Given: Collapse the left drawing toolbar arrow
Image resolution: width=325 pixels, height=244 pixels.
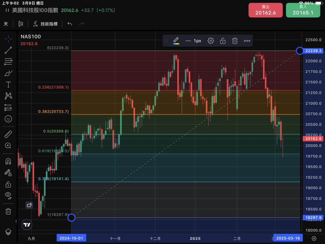Looking at the screenshot, I should coord(16,221).
